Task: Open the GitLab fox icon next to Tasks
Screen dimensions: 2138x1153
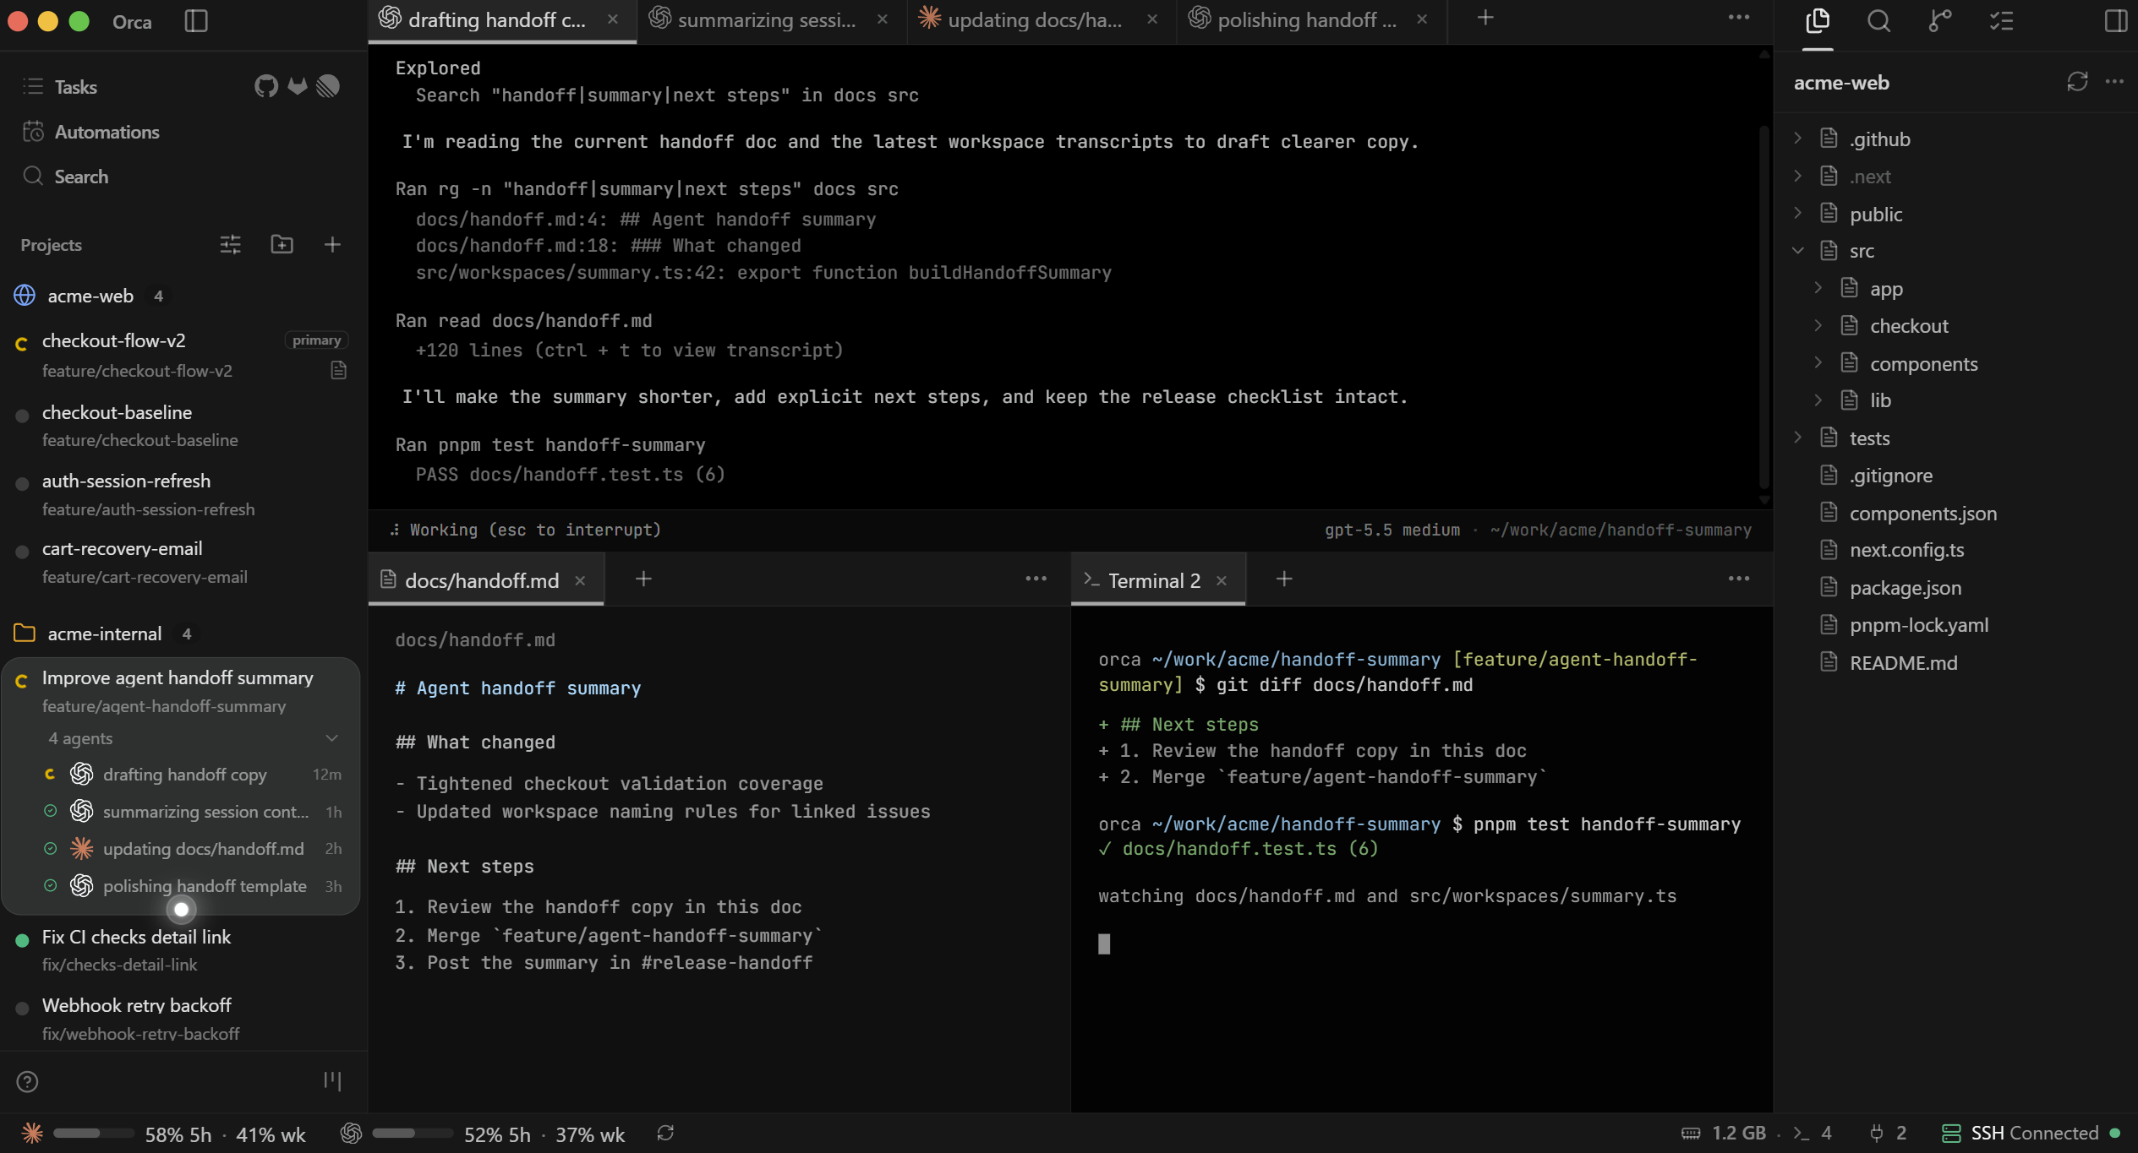Action: 298,86
